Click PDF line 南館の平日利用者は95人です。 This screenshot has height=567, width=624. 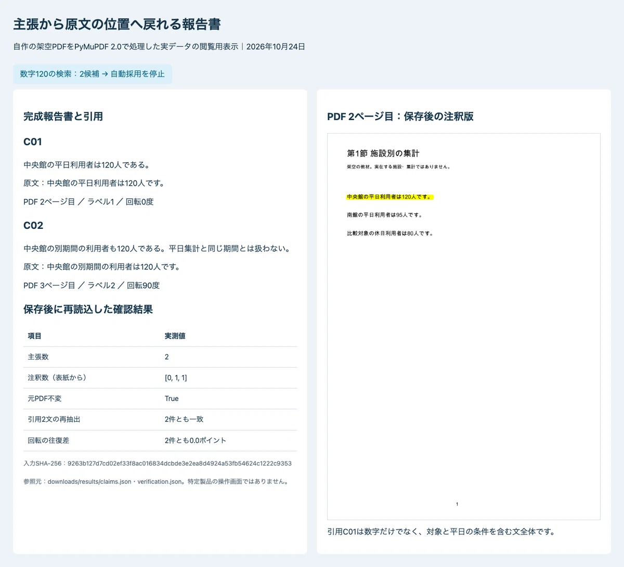tap(385, 215)
